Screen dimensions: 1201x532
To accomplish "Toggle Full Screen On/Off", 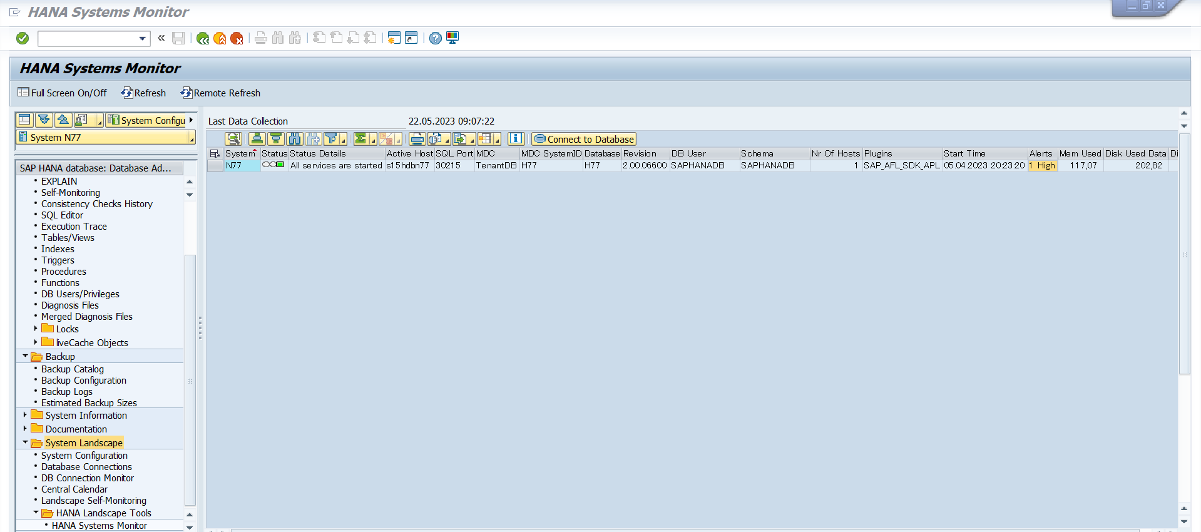I will (63, 93).
